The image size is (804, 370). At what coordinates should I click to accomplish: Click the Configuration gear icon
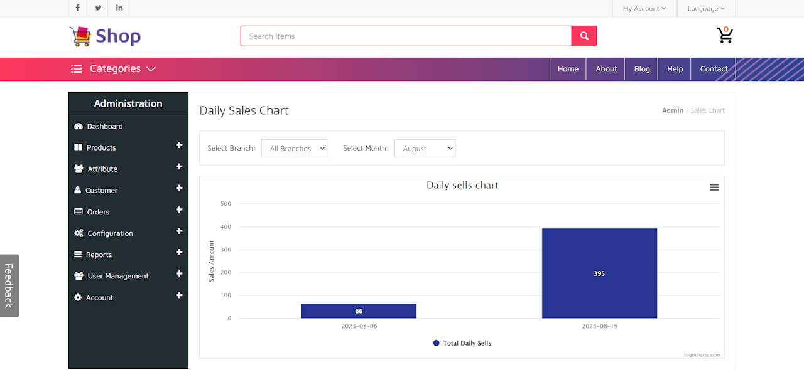pos(79,233)
